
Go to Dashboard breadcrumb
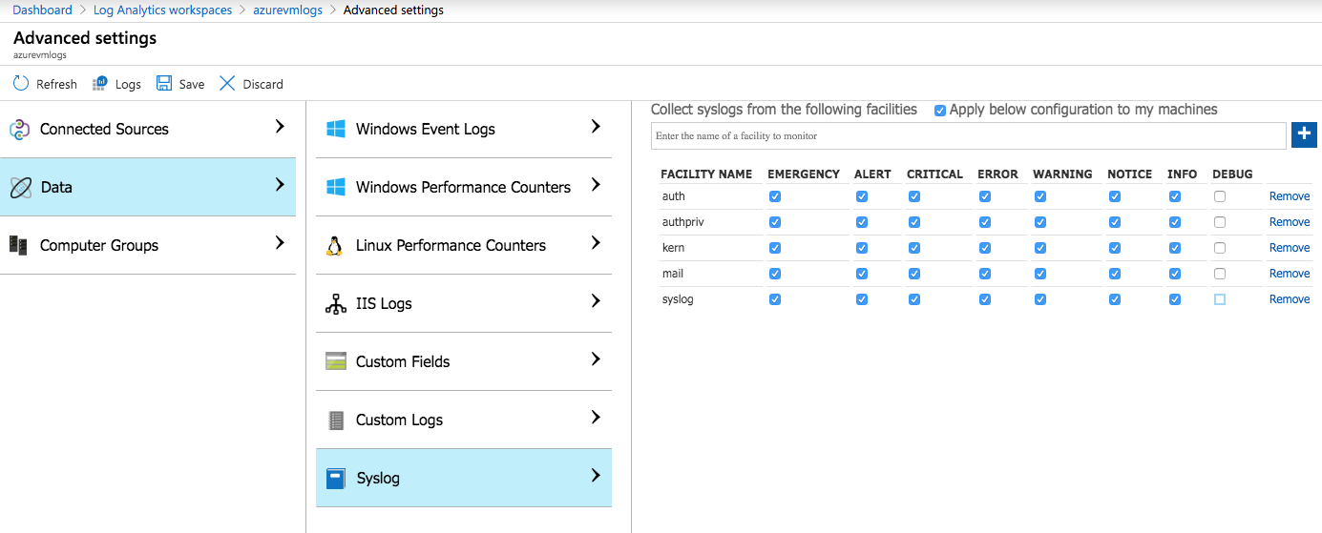[42, 10]
